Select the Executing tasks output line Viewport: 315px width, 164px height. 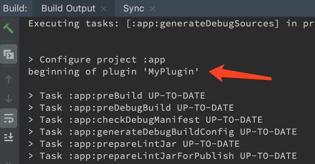(x=172, y=24)
